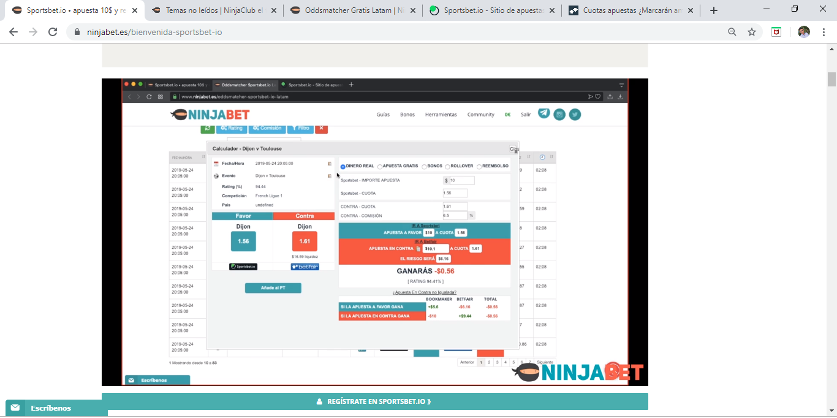Click '¿Apuesta En Contra no Igualada?' link

[425, 292]
